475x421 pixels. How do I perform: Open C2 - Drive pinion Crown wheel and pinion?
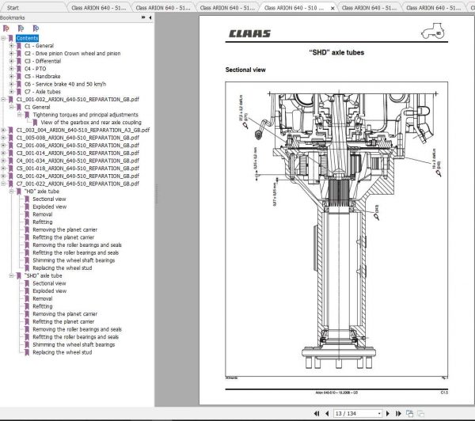tap(72, 53)
